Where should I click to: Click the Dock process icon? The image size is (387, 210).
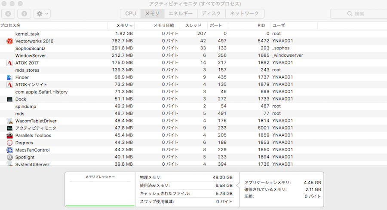coord(9,99)
